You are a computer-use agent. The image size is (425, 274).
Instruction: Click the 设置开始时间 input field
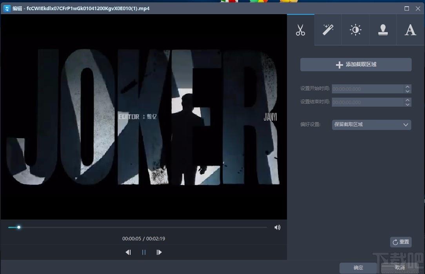368,89
